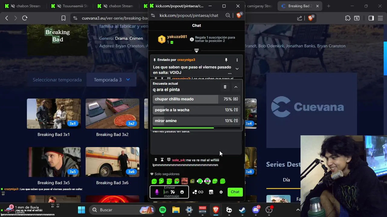
Task: Insert the laughing man face emote
Action: coord(184,181)
